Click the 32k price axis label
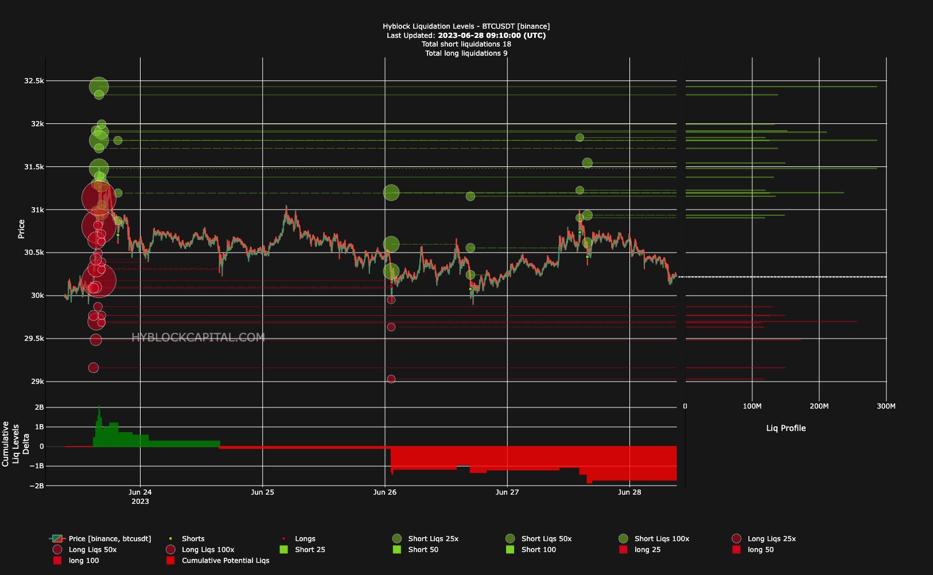The width and height of the screenshot is (933, 575). click(37, 124)
